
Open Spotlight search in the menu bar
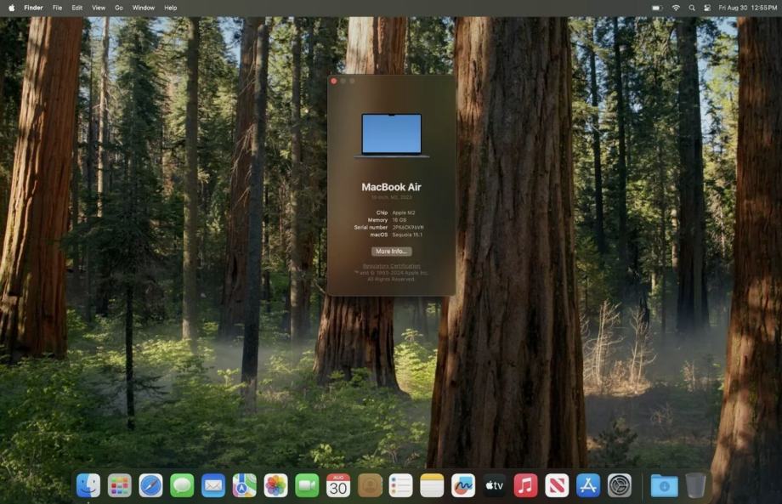click(692, 8)
